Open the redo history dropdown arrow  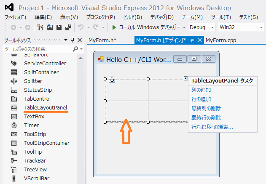pos(103,27)
